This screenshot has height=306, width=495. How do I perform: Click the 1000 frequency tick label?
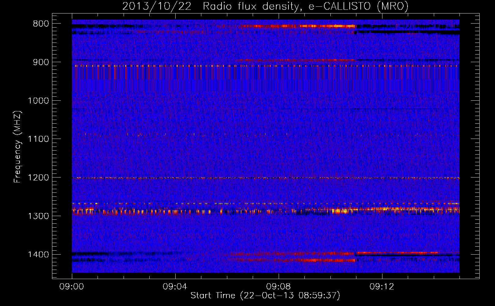39,101
